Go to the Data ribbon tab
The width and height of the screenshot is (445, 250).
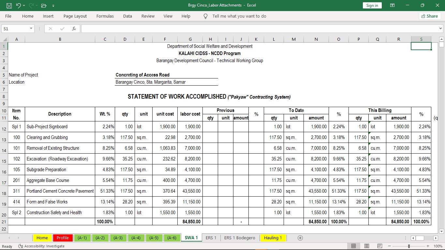[127, 16]
